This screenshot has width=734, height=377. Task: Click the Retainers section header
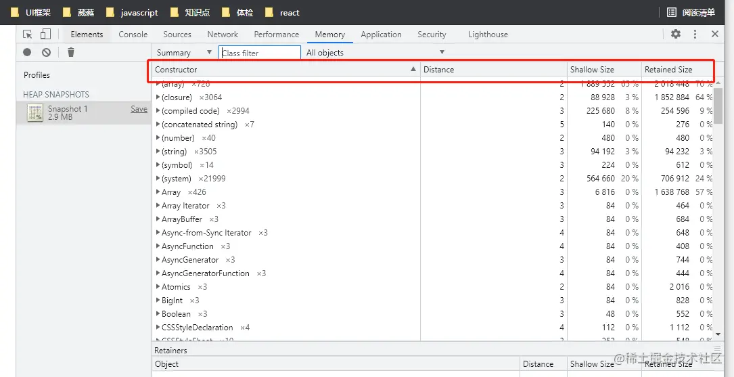pyautogui.click(x=171, y=351)
